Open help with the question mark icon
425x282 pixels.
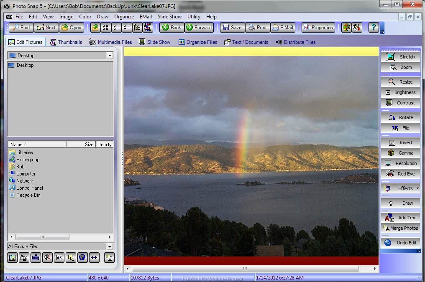coord(374,27)
